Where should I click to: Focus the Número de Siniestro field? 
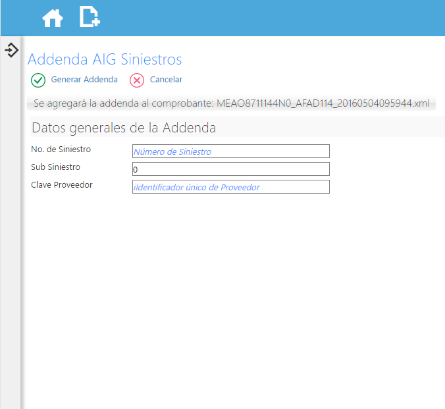231,151
